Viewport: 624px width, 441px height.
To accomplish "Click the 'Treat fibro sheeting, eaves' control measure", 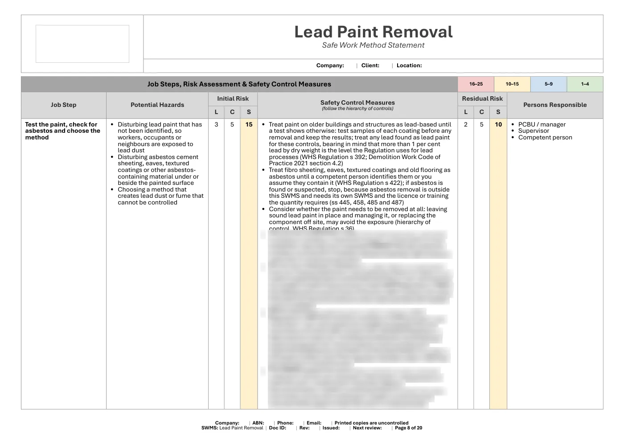I will 360,186.
